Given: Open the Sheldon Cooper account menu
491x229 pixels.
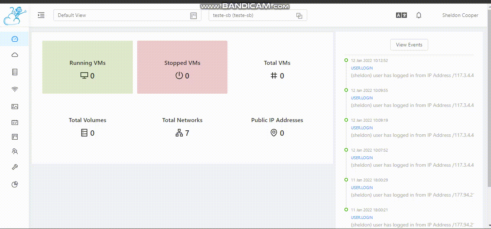Looking at the screenshot, I should tap(460, 15).
